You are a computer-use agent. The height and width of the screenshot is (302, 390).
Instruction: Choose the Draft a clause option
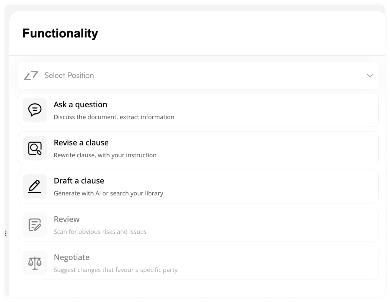(198, 187)
